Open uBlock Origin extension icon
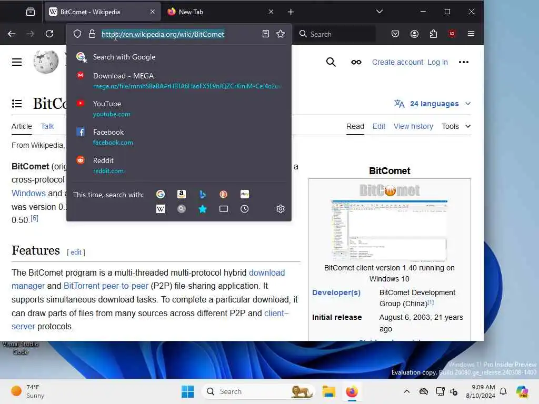 452,34
